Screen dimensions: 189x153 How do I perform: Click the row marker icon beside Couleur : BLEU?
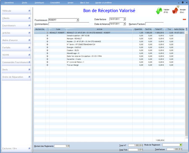[47, 50]
